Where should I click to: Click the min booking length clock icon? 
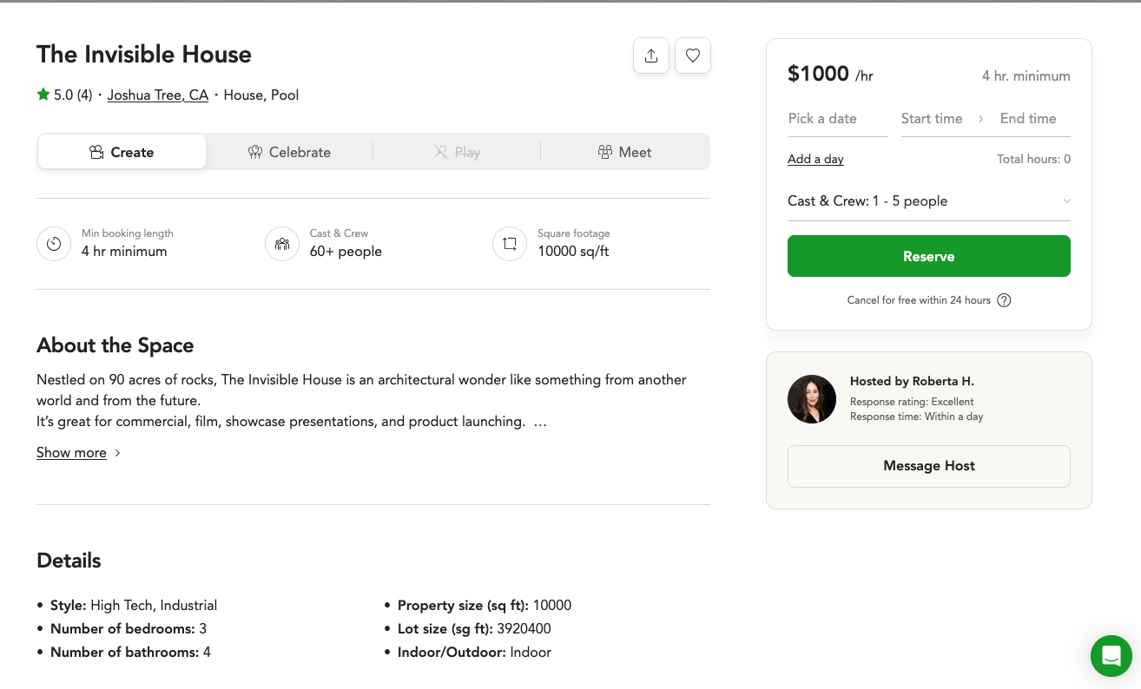[x=54, y=244]
